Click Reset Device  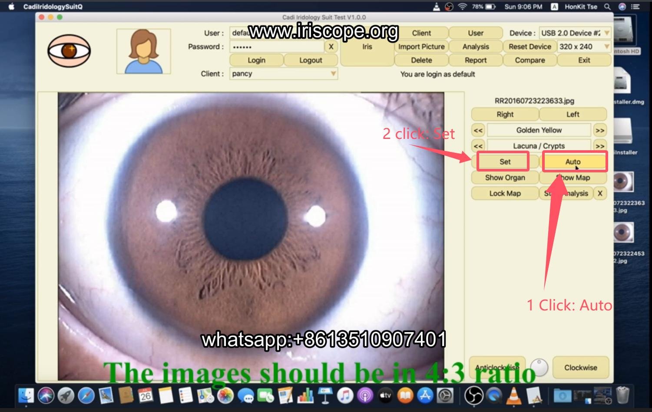530,46
